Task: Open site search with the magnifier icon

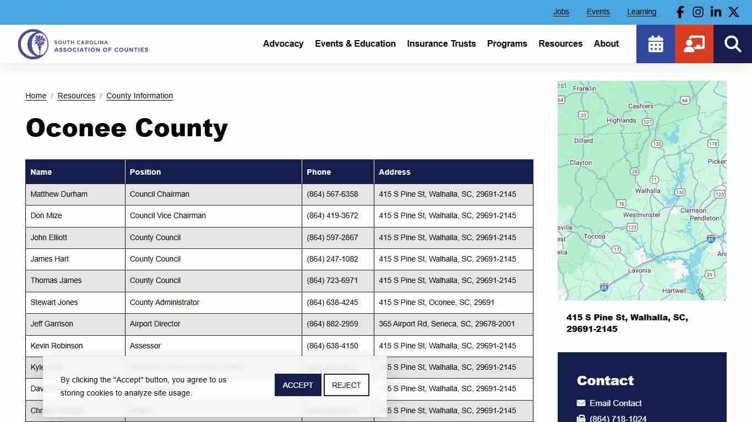Action: [x=732, y=43]
